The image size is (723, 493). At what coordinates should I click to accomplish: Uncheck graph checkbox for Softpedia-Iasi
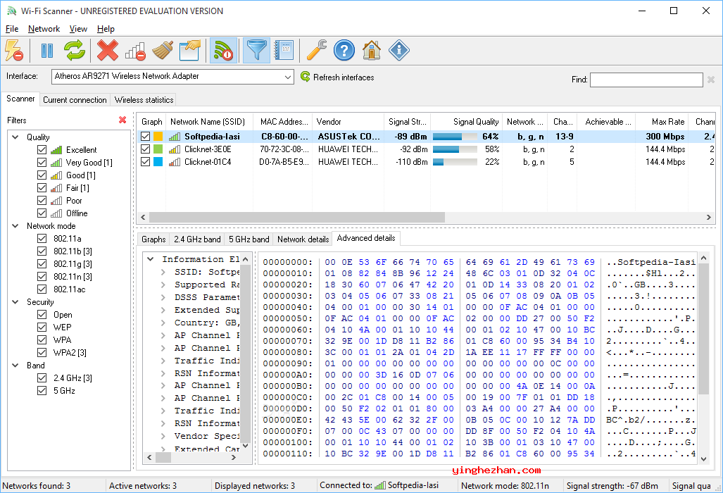[146, 137]
